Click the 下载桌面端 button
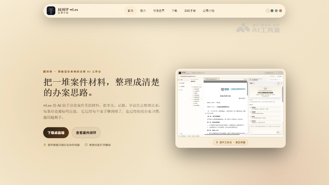The width and height of the screenshot is (329, 185). coord(56,133)
